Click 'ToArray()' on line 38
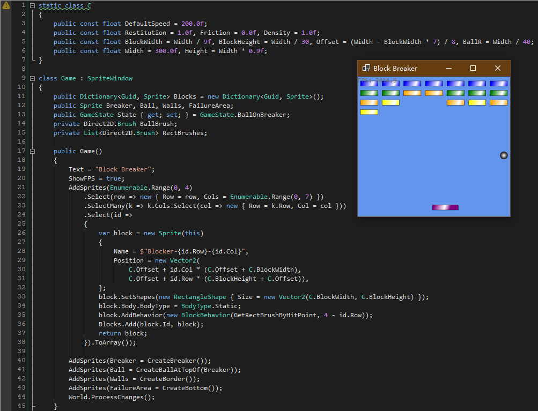 tap(112, 343)
